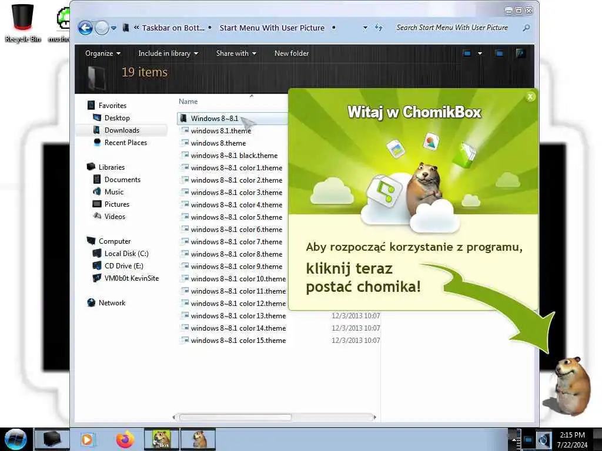This screenshot has height=451, width=602.
Task: Open Music library
Action: coord(114,191)
